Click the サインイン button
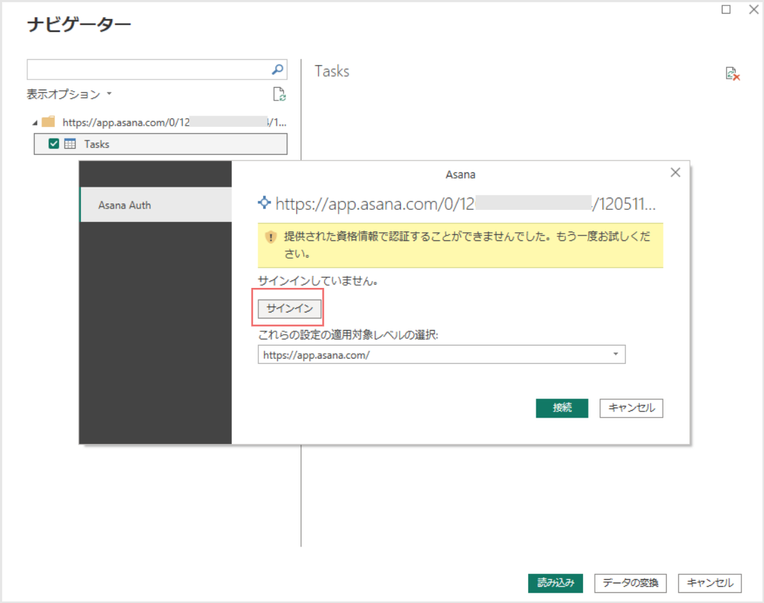This screenshot has width=764, height=603. (x=290, y=308)
